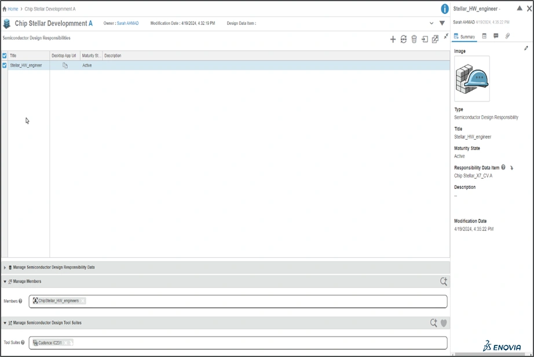Click the info panel horizontal scrollbar

[x=489, y=355]
